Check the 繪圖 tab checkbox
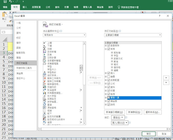The height and width of the screenshot is (140, 173). point(109,77)
